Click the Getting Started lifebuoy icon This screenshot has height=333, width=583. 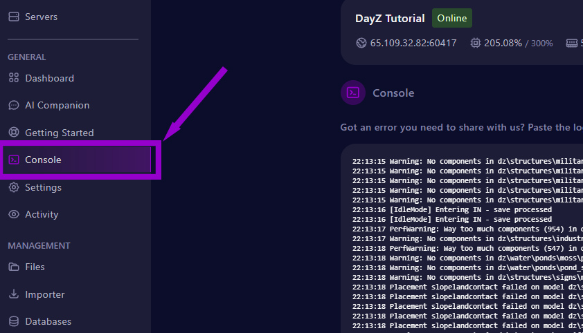pos(14,133)
